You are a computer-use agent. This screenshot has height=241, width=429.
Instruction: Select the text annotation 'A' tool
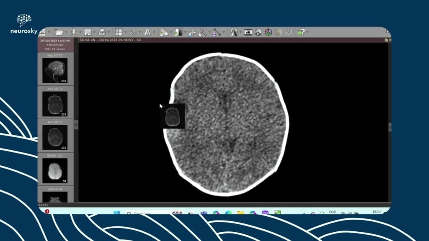click(147, 32)
